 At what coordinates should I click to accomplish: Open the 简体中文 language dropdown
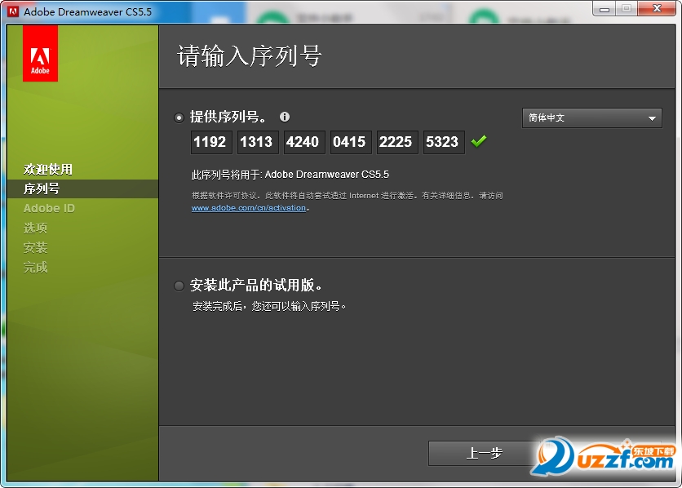click(591, 118)
